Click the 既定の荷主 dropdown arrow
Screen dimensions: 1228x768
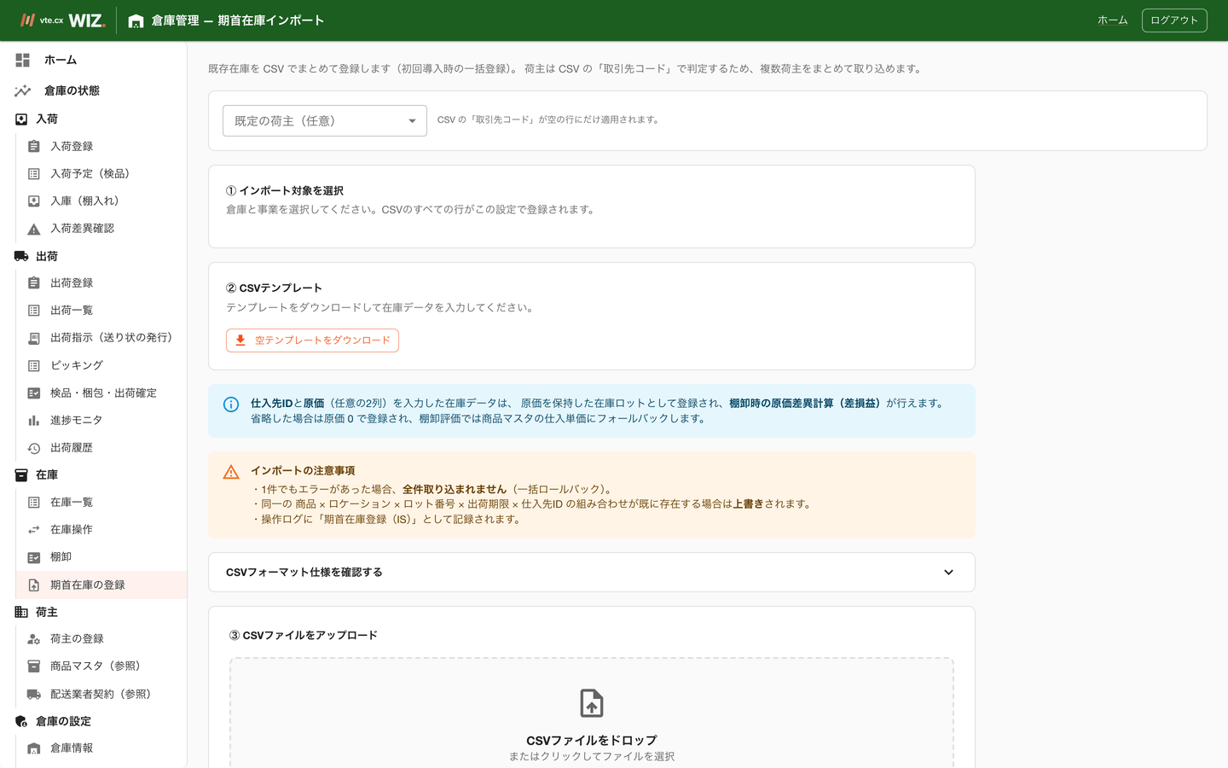point(412,121)
